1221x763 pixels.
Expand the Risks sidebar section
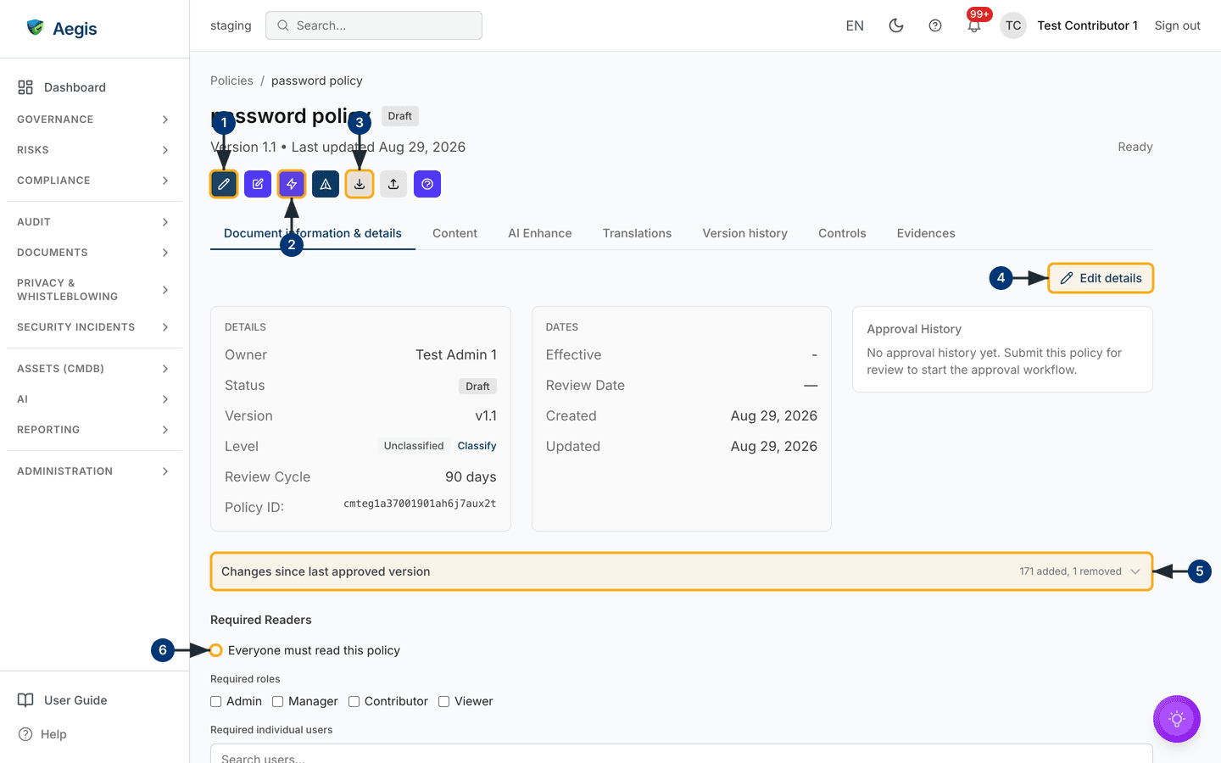point(94,150)
